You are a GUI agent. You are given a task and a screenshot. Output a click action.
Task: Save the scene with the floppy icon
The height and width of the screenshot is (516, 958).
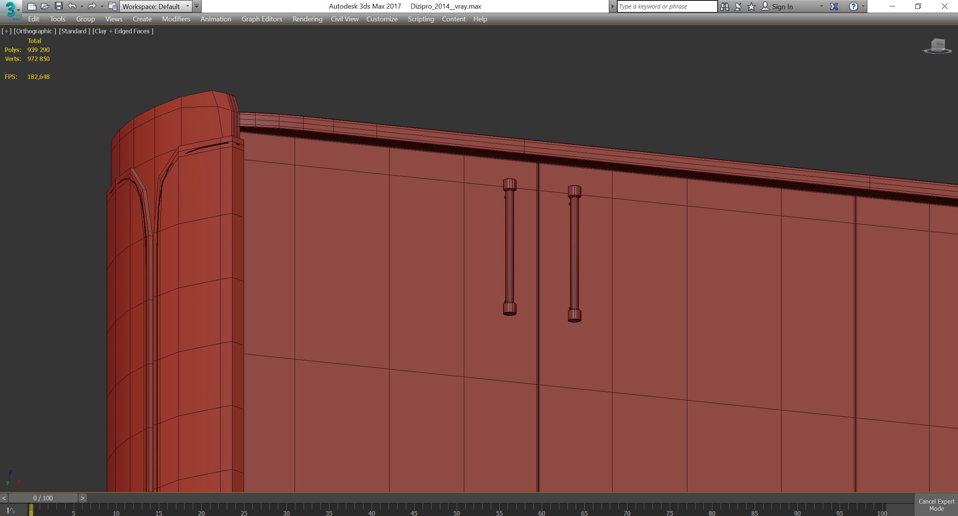coord(58,6)
